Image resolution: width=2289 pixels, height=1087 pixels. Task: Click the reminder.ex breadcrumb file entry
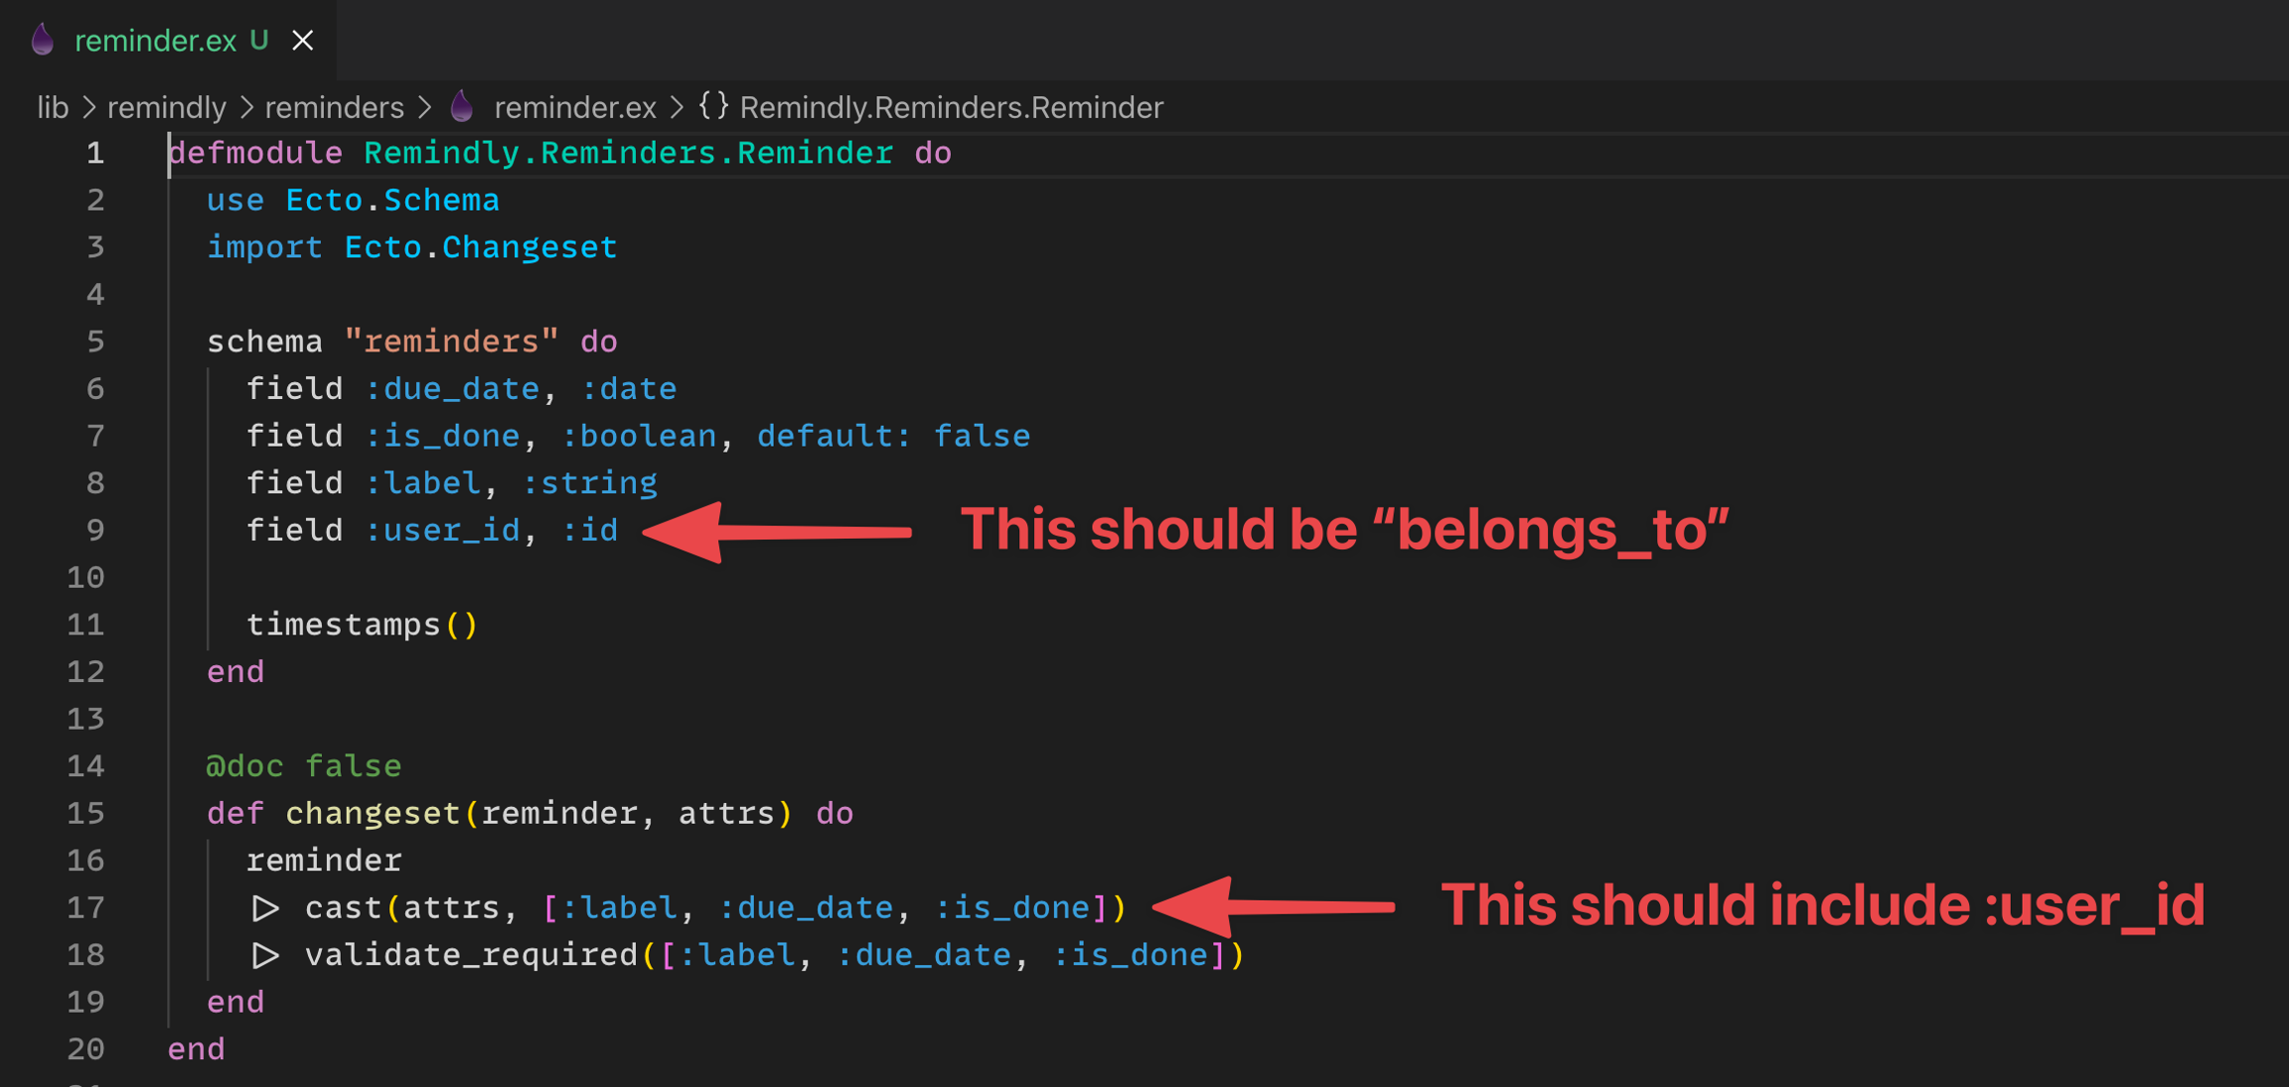[x=574, y=107]
